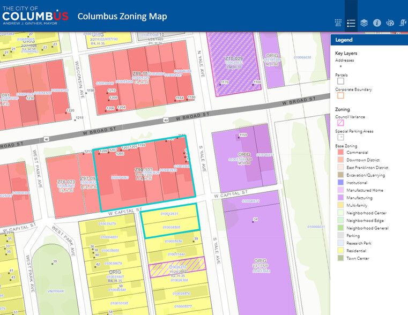This screenshot has width=408, height=315.
Task: Click the Town Center legend entry label
Action: tap(358, 258)
